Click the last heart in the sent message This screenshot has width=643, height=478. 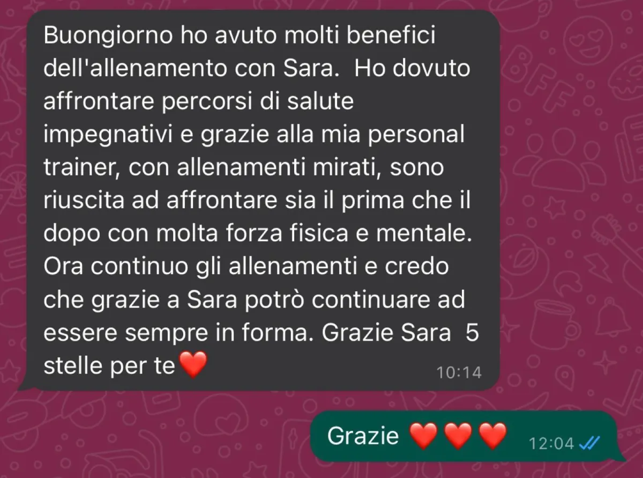pos(492,436)
